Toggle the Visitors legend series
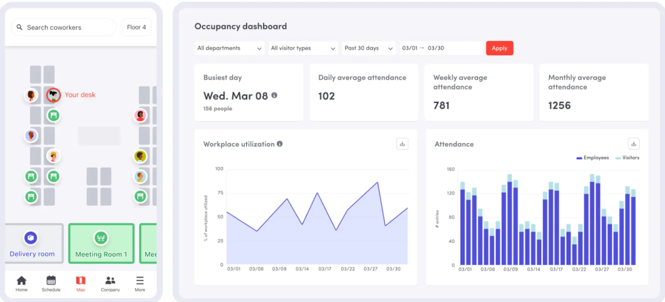 point(627,158)
